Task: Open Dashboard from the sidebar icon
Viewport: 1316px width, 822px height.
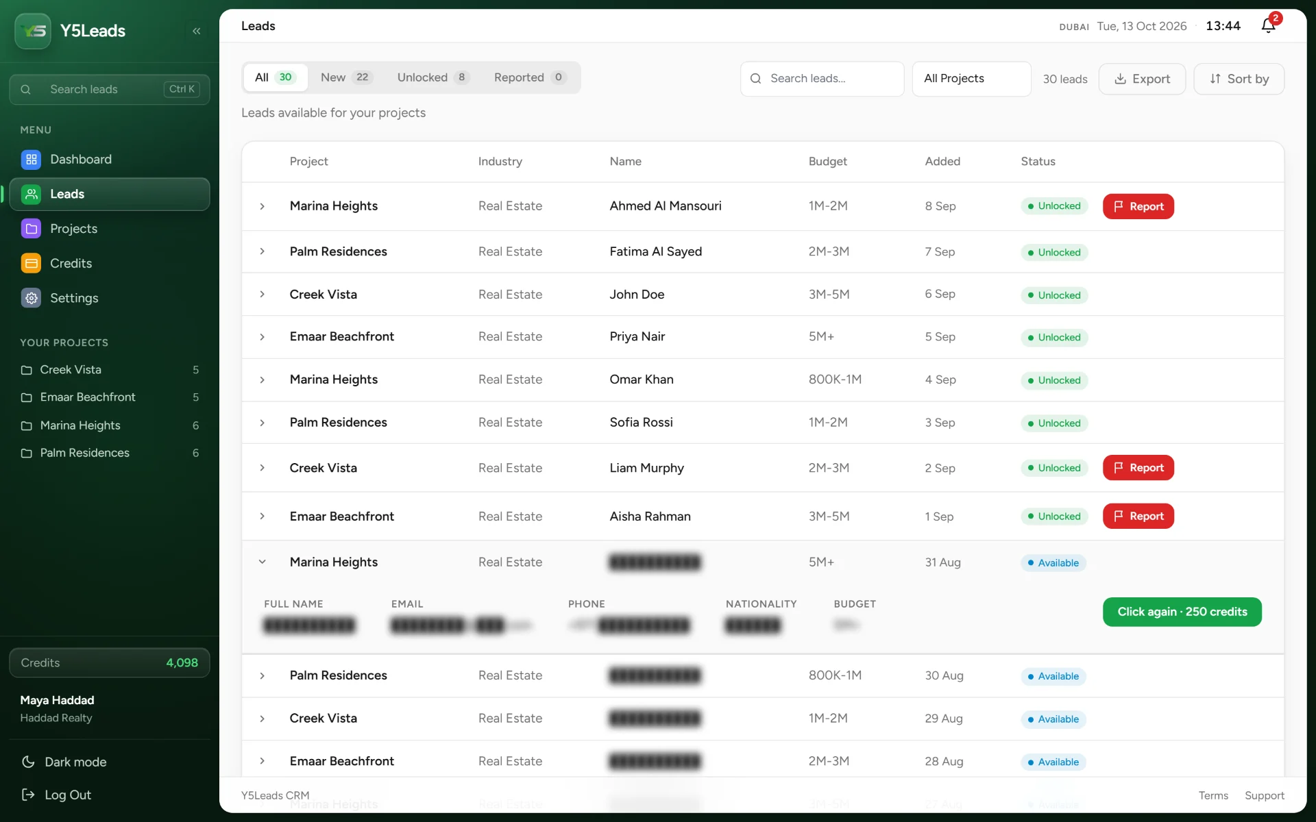Action: [x=31, y=160]
